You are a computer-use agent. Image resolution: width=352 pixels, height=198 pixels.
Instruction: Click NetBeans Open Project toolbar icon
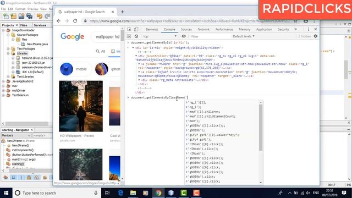[x=21, y=16]
